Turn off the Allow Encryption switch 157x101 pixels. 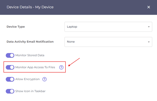pyautogui.click(x=10, y=79)
